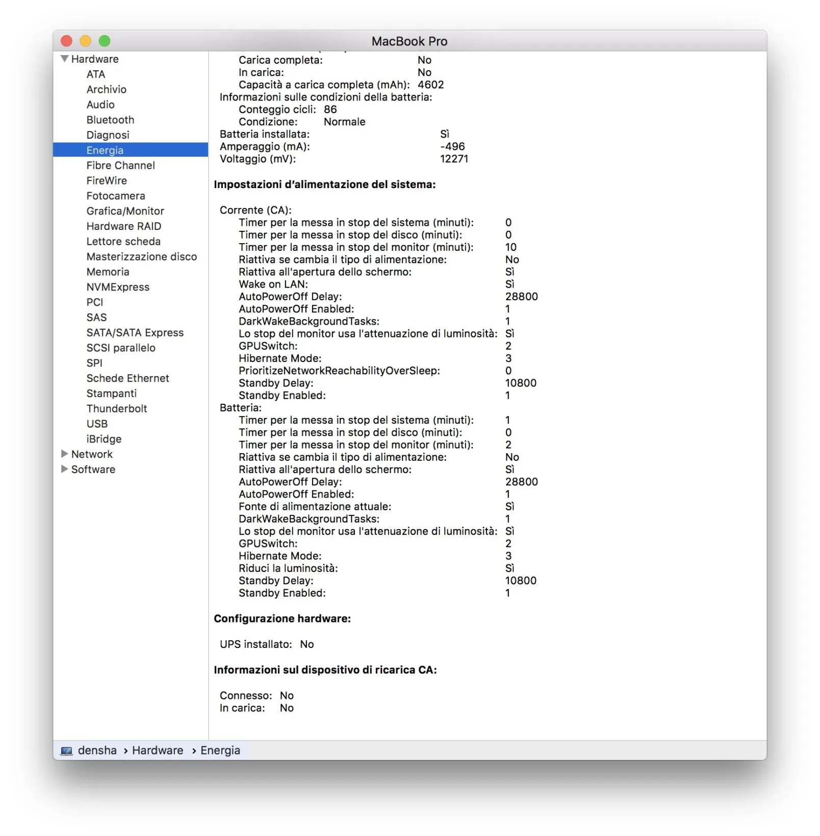Click the Amperaggio value -496
Screen dimensions: 820x836
click(x=452, y=147)
